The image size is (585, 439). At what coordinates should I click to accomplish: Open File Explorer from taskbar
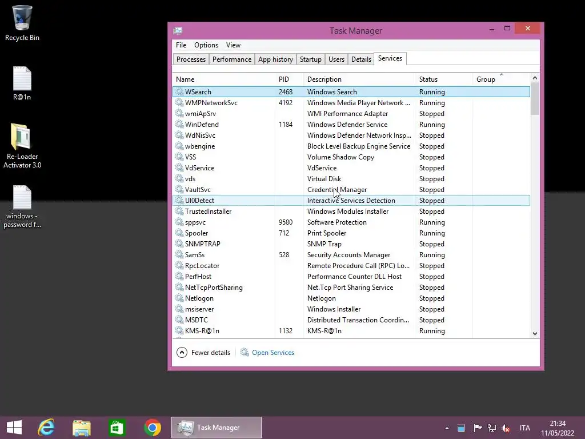point(82,428)
